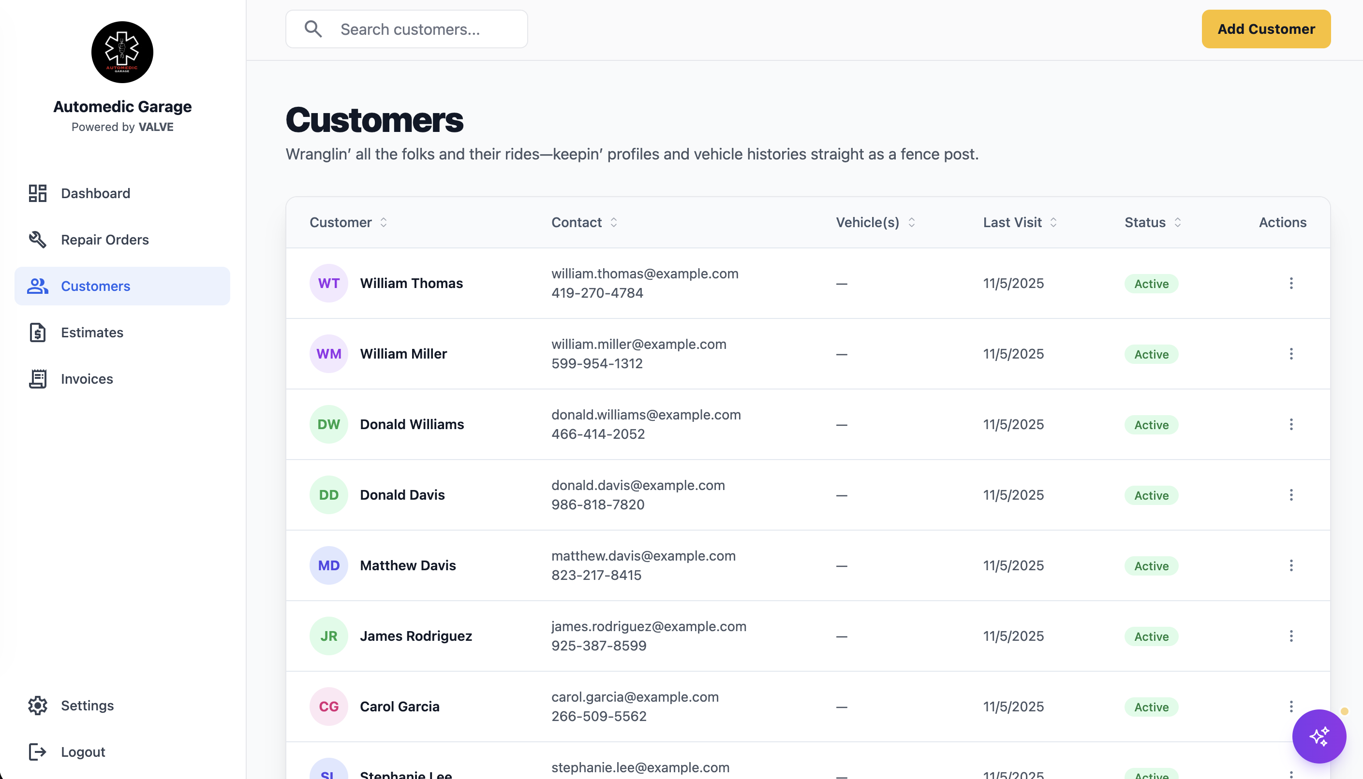1363x779 pixels.
Task: Click the Logout link
Action: coord(82,752)
